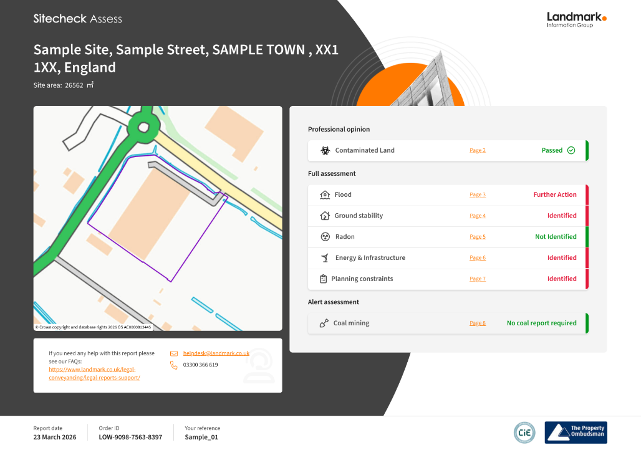Click the site location map

click(x=157, y=218)
